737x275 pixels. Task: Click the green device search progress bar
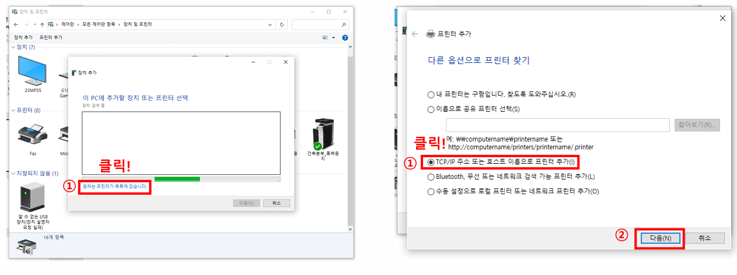[x=177, y=179]
